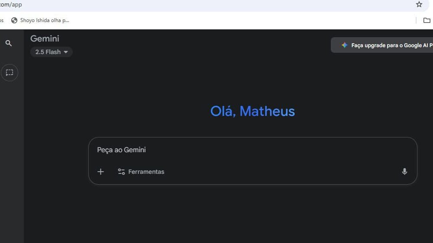Click the Gemini logo title
The width and height of the screenshot is (433, 243).
[45, 38]
